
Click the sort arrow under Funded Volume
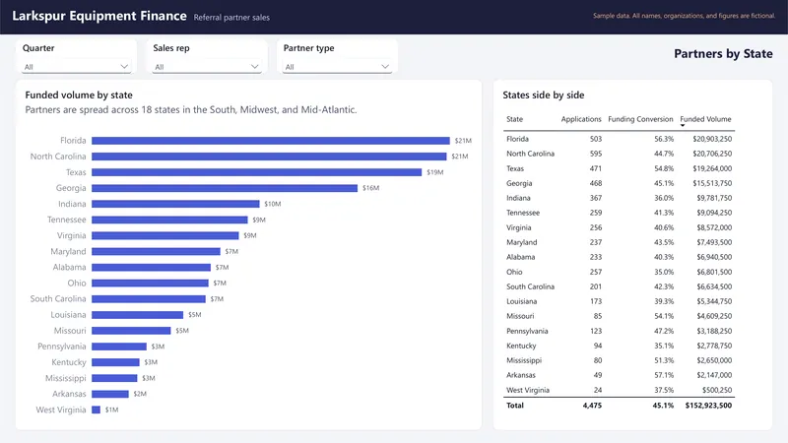683,125
